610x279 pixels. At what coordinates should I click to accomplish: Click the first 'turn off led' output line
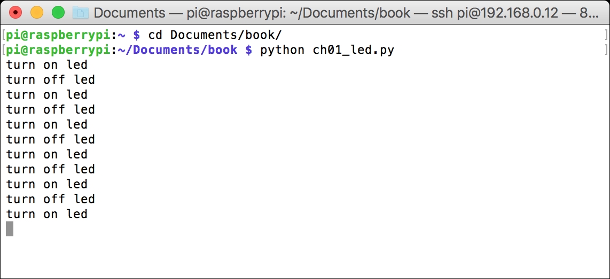pos(51,80)
